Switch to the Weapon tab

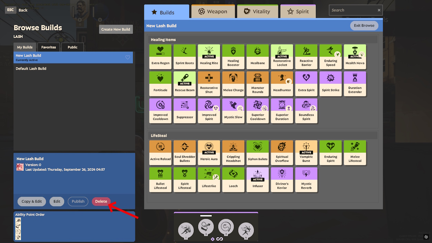click(x=213, y=12)
